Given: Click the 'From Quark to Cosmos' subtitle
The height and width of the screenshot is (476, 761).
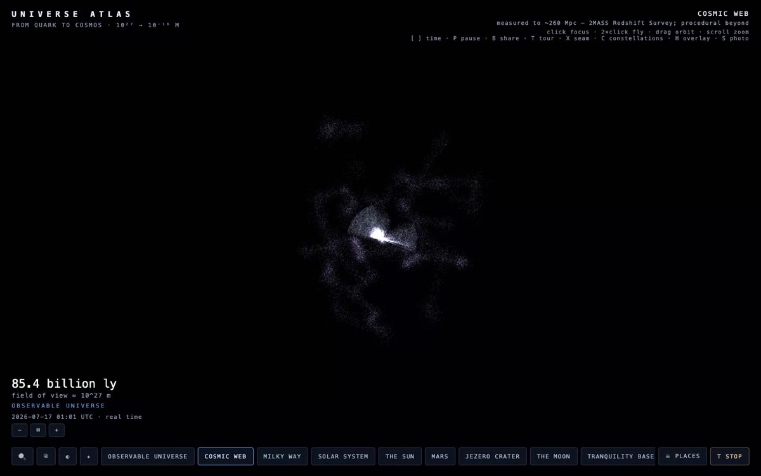Looking at the screenshot, I should point(95,25).
